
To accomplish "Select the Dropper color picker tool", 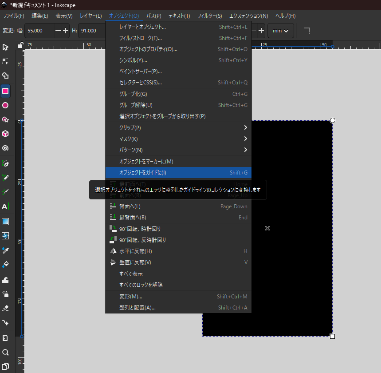I will (x=5, y=250).
